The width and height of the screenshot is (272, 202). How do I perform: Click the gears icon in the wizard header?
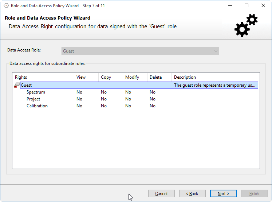[246, 25]
